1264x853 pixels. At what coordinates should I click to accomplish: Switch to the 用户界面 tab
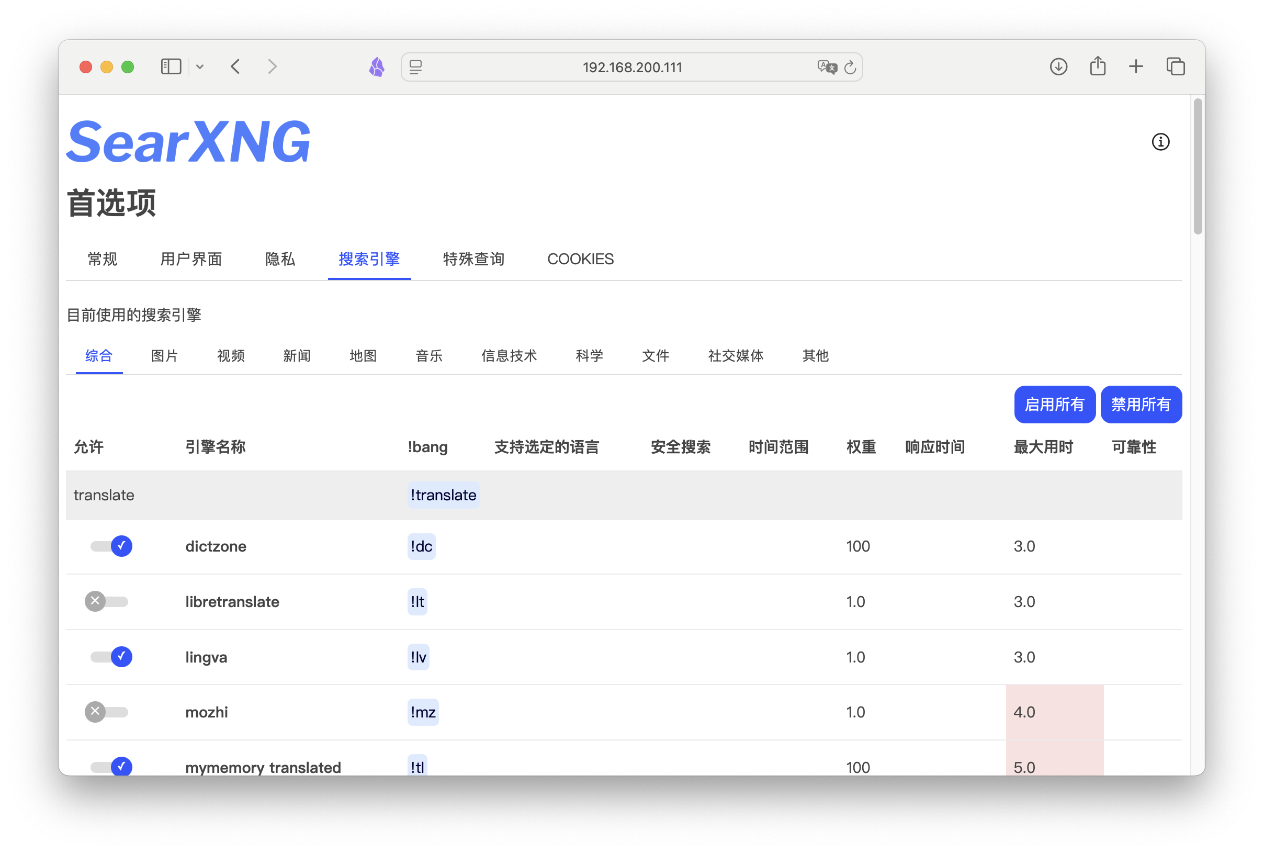coord(191,259)
